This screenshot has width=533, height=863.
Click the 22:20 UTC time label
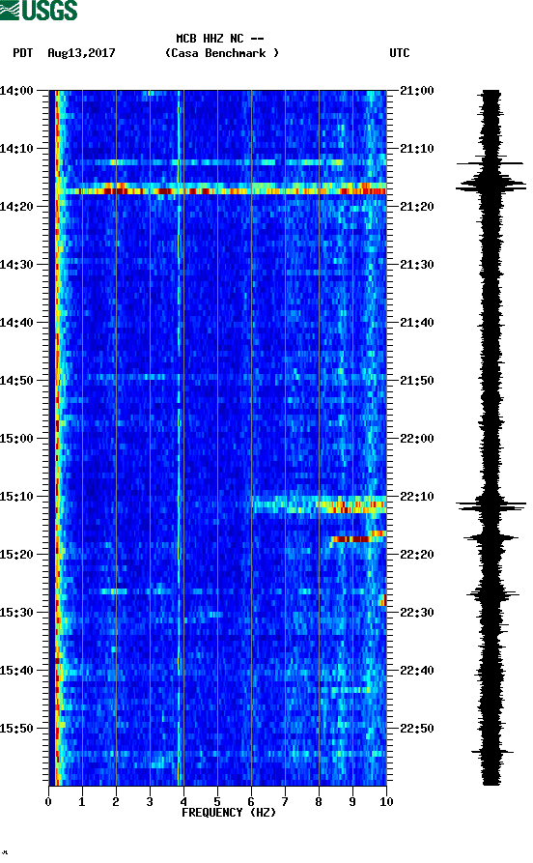(417, 555)
